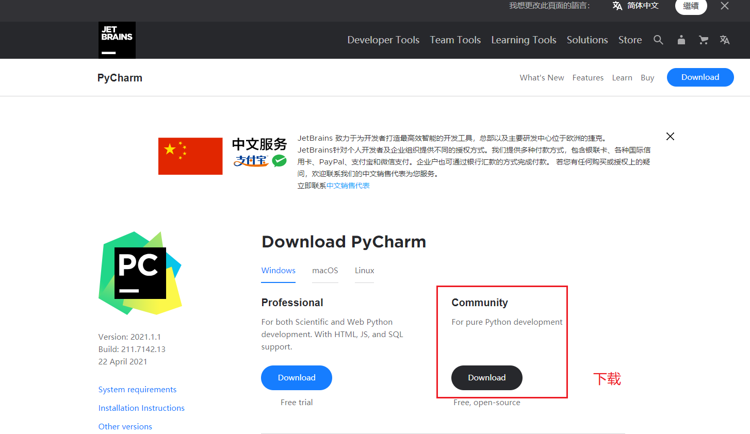
Task: Open the Team Tools menu
Action: pyautogui.click(x=455, y=40)
